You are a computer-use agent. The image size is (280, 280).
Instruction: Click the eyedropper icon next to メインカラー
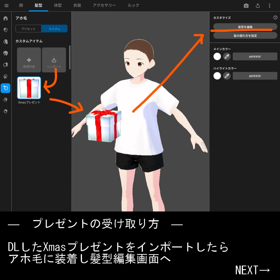[227, 56]
